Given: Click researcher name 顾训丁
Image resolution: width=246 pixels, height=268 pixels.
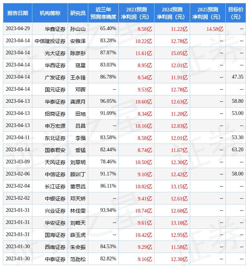Looking at the screenshot, I should (78, 174).
